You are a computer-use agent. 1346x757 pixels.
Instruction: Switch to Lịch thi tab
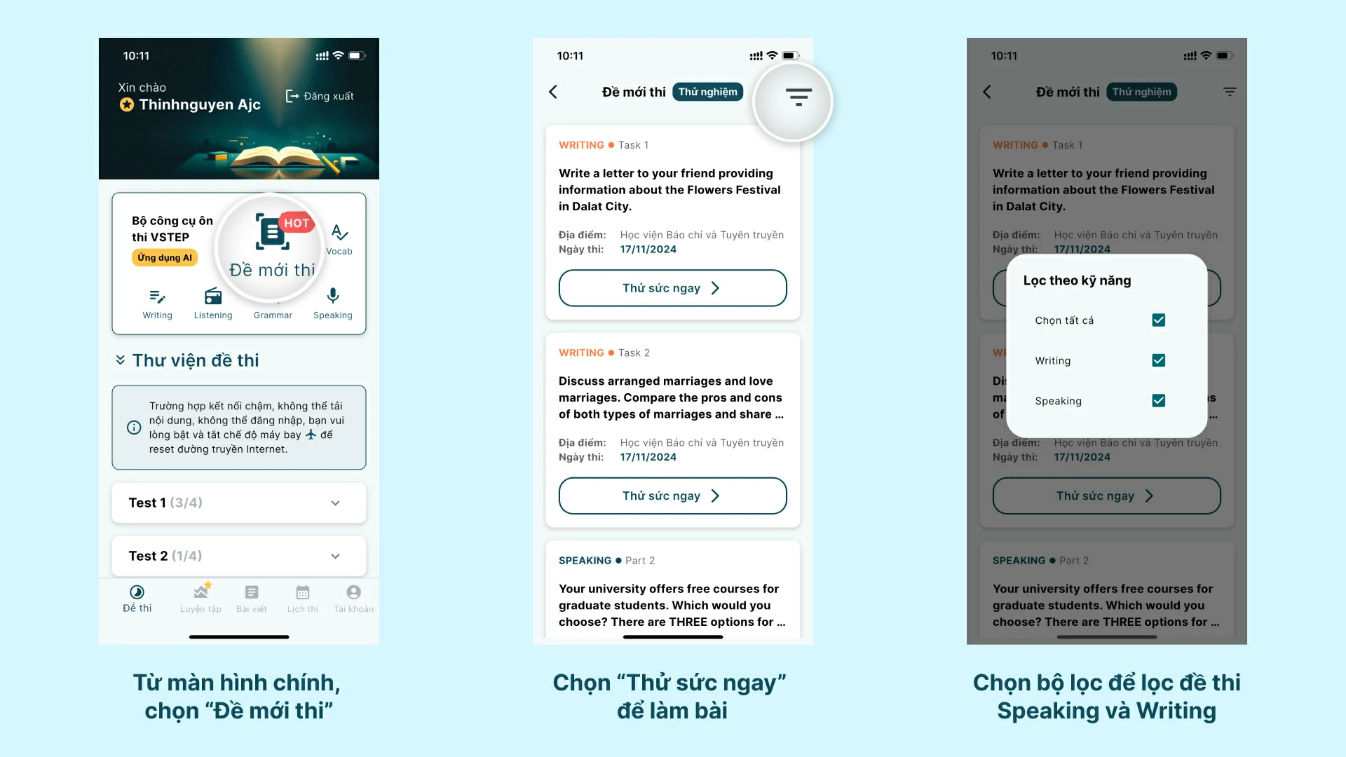click(x=301, y=598)
